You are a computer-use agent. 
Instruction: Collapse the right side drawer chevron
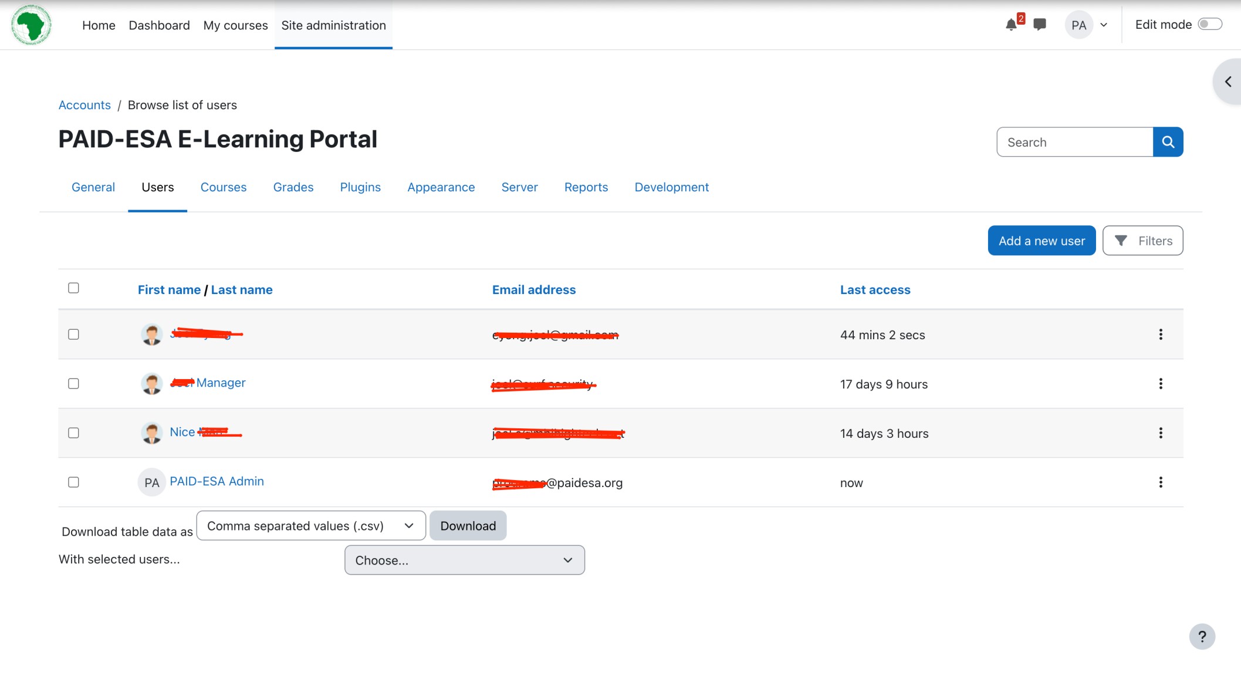1229,81
